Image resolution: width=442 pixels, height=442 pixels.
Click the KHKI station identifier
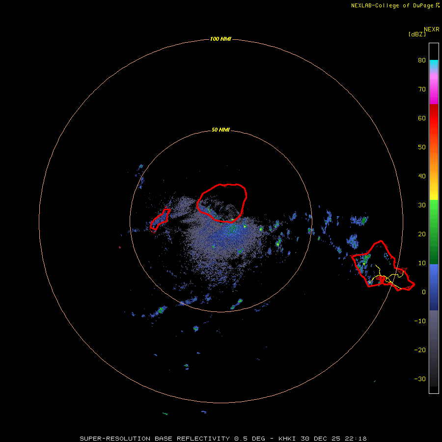[287, 439]
